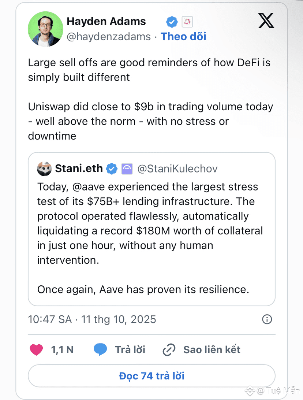Click Hayden Adams' blue verified badge
303x400 pixels.
click(x=172, y=22)
